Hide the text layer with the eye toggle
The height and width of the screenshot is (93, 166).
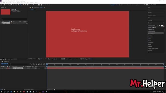[x=1, y=68]
